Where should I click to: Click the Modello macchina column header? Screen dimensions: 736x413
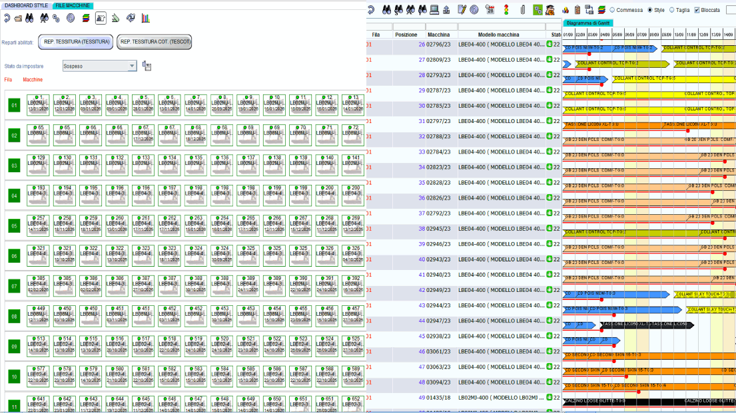(498, 35)
